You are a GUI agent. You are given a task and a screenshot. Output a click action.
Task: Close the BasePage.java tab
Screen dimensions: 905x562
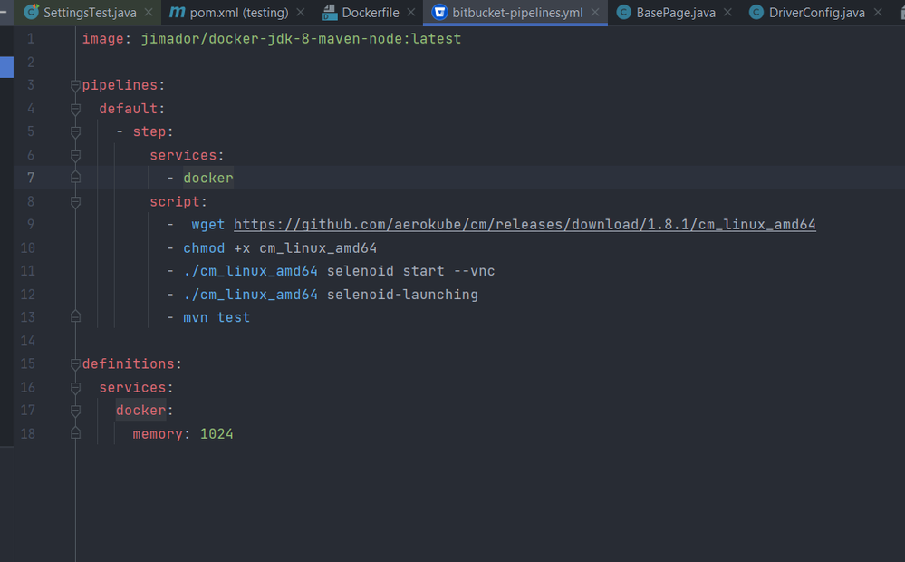[x=727, y=12]
